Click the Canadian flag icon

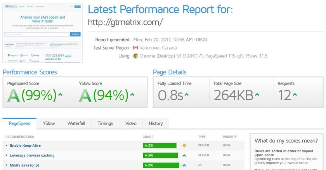coord(135,48)
